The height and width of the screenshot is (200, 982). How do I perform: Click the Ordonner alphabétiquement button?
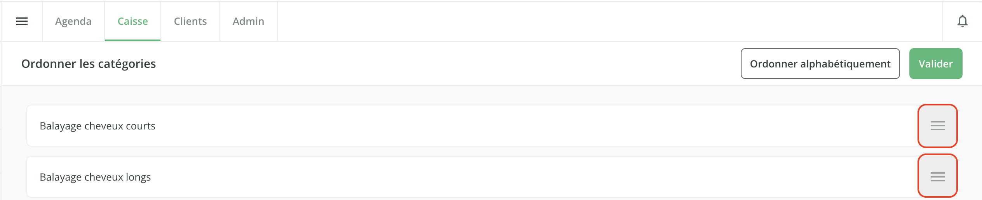pos(820,64)
